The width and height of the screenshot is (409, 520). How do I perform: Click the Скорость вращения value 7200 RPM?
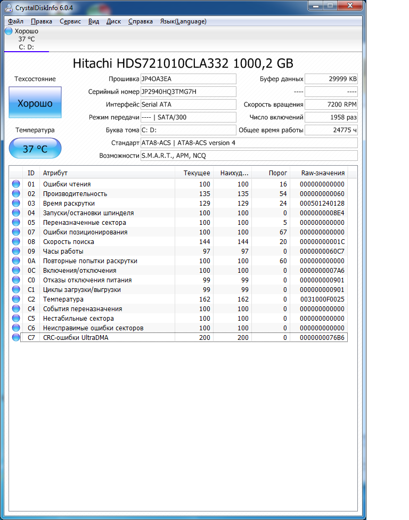tap(331, 104)
